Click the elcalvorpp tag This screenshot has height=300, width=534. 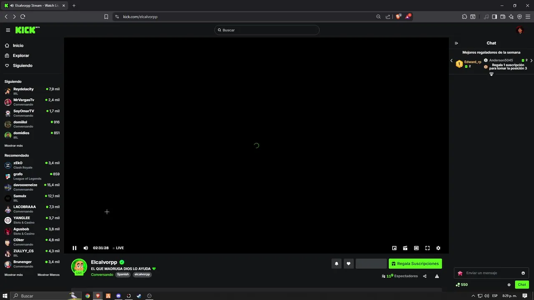coord(142,275)
